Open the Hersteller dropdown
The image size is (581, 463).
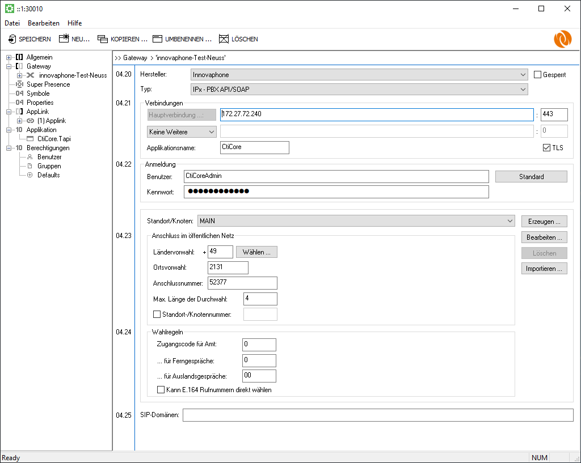click(359, 74)
